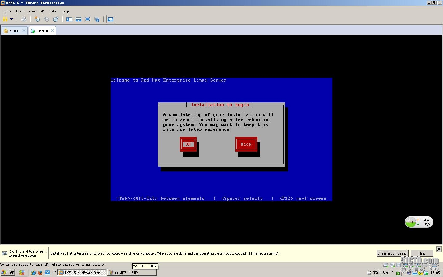Launch Firefox from quick launch

coord(40,273)
